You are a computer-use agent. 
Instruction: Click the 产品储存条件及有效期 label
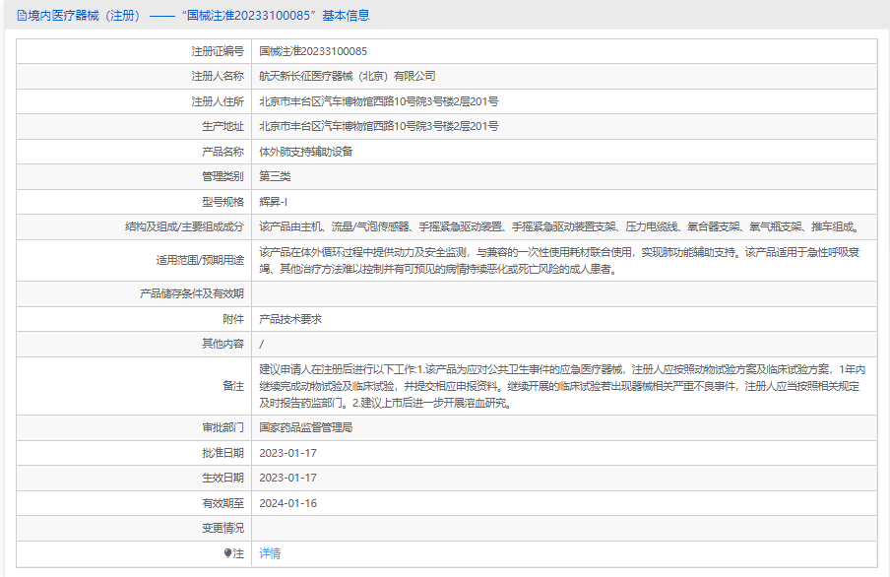pos(192,293)
